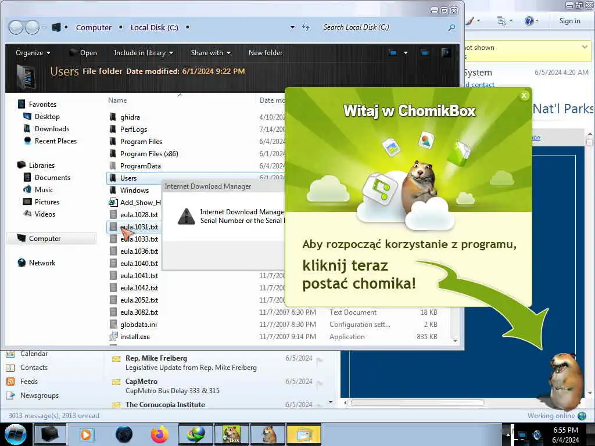Click the Open toolbar button

pyautogui.click(x=84, y=53)
